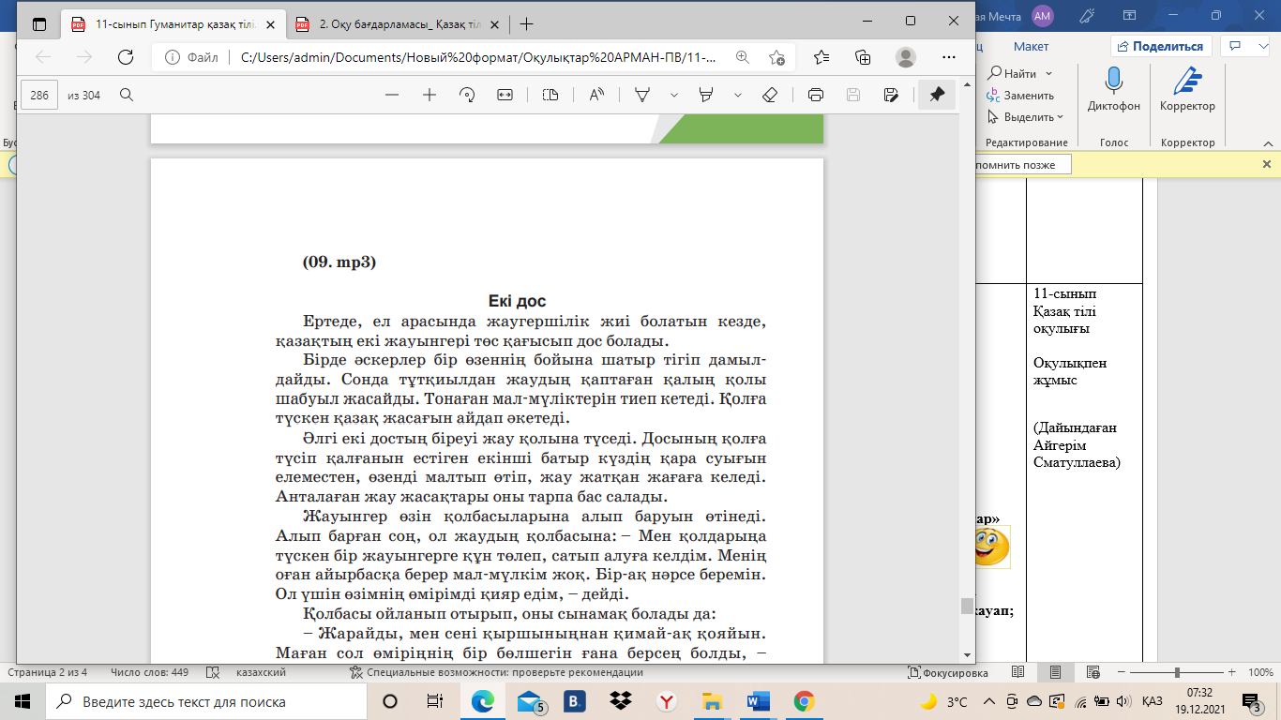Expand the Draw pen options dropdown
Image resolution: width=1281 pixels, height=720 pixels.
(673, 95)
